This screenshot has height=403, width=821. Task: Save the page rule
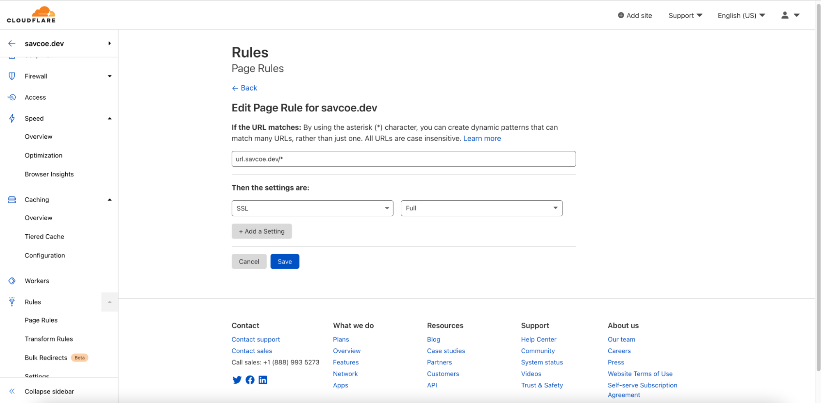click(x=285, y=262)
